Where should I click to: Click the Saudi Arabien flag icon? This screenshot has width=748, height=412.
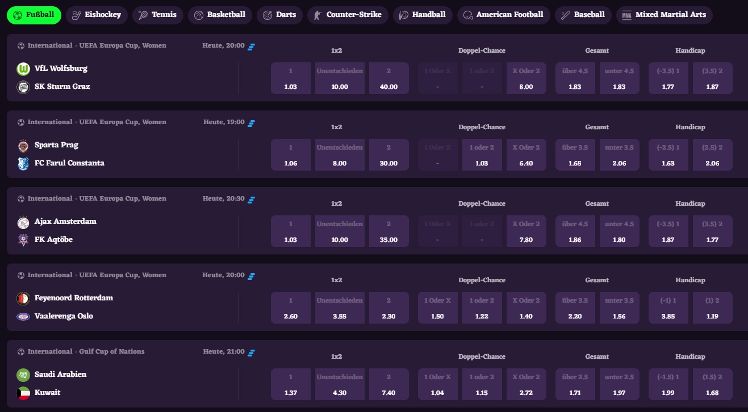click(23, 375)
